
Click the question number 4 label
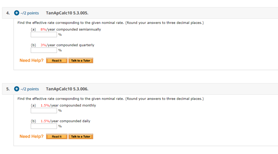pos(8,13)
